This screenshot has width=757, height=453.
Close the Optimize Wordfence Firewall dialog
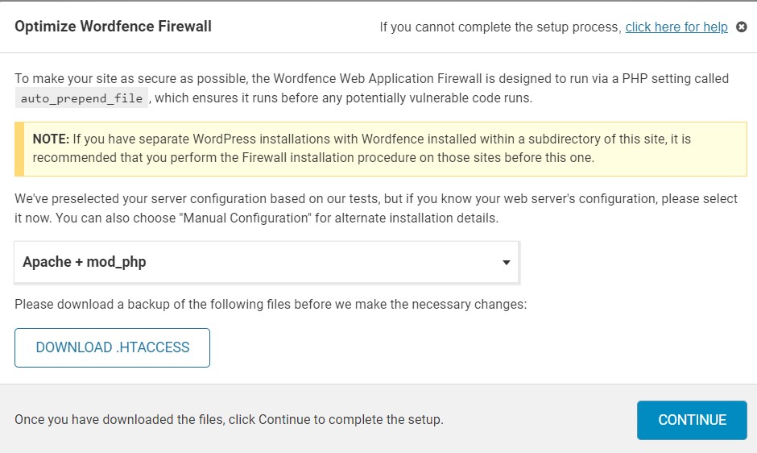[742, 27]
